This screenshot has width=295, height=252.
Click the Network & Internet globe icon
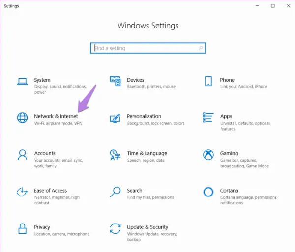pos(22,118)
